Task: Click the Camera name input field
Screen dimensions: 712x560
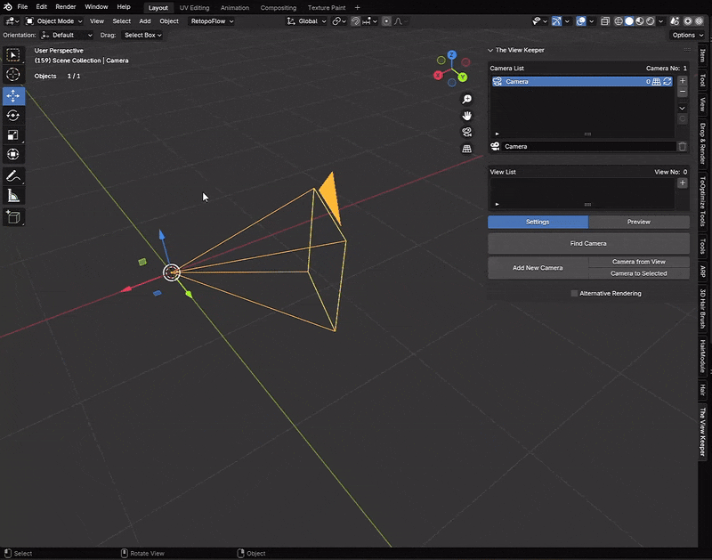Action: [589, 146]
